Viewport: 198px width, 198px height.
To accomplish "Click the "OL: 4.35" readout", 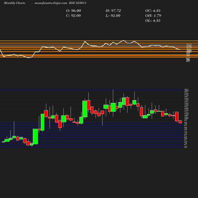I will [x=153, y=21].
